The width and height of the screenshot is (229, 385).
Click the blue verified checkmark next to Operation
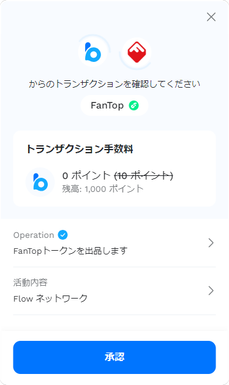[63, 235]
